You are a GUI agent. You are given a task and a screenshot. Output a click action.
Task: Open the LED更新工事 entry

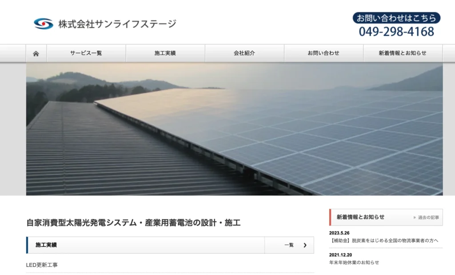42,265
